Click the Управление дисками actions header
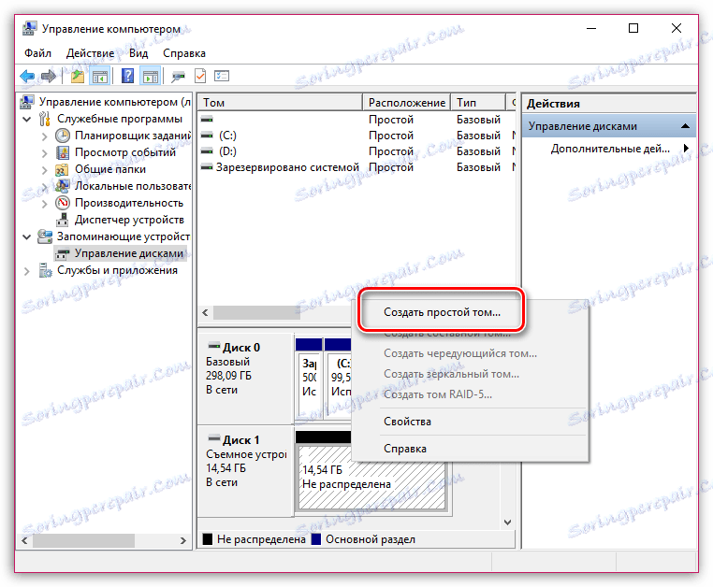 [x=609, y=126]
